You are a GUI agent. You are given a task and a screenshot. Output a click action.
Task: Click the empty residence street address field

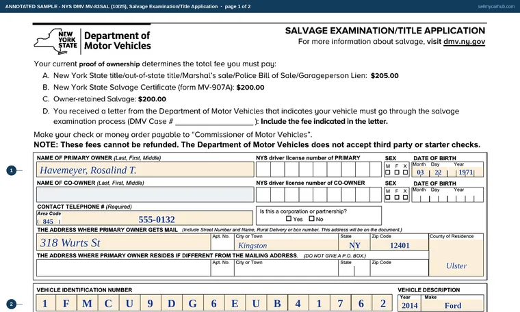[123, 268]
